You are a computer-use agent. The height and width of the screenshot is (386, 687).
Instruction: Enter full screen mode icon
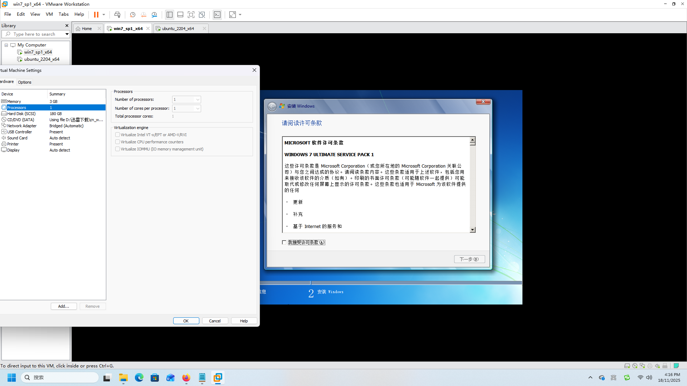coord(191,15)
